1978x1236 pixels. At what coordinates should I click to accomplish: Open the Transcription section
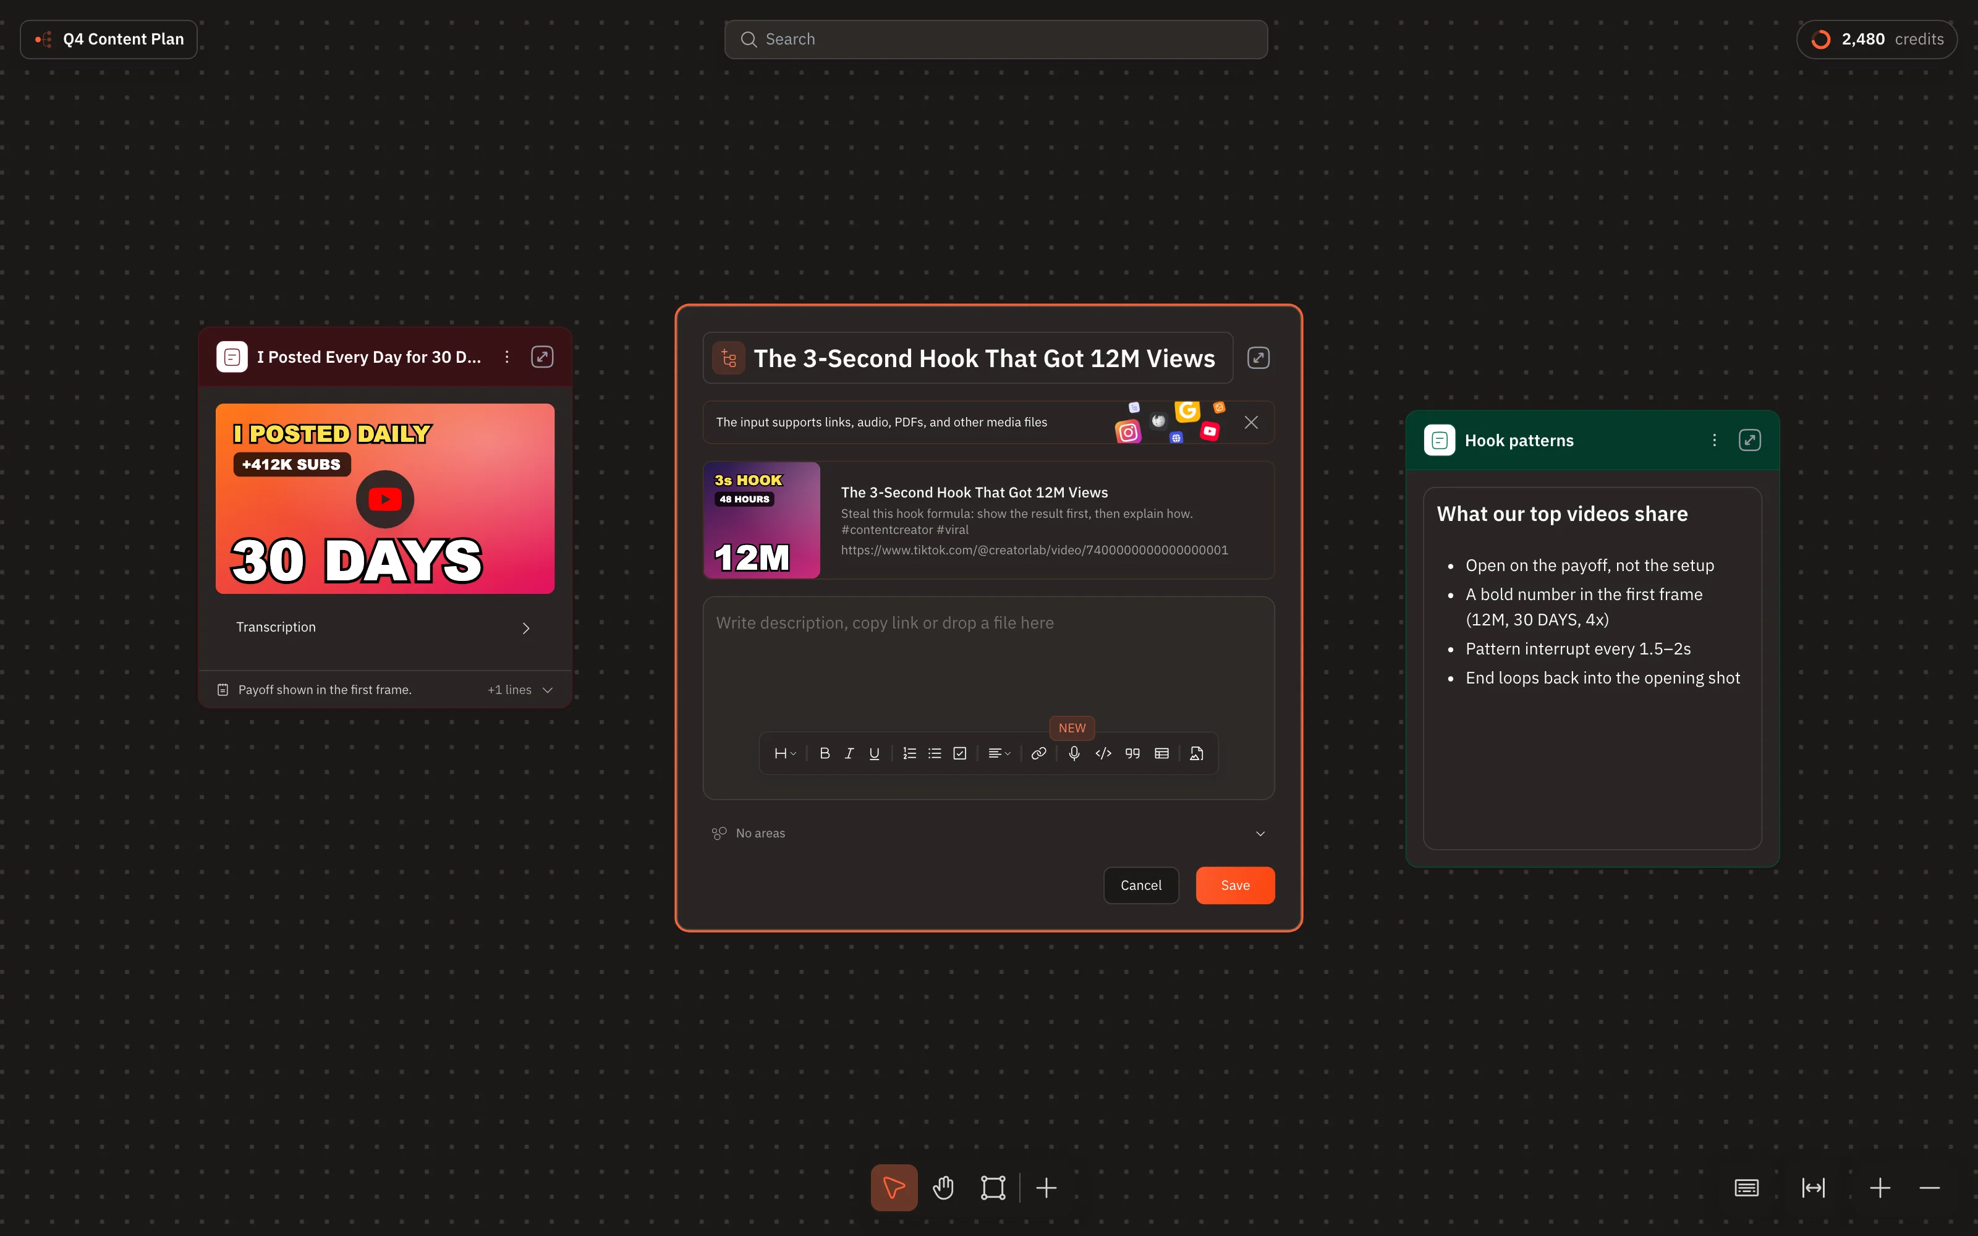pos(384,627)
